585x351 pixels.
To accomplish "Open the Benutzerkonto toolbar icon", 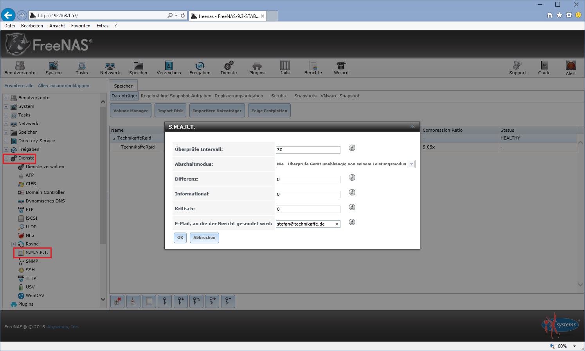I will (20, 68).
